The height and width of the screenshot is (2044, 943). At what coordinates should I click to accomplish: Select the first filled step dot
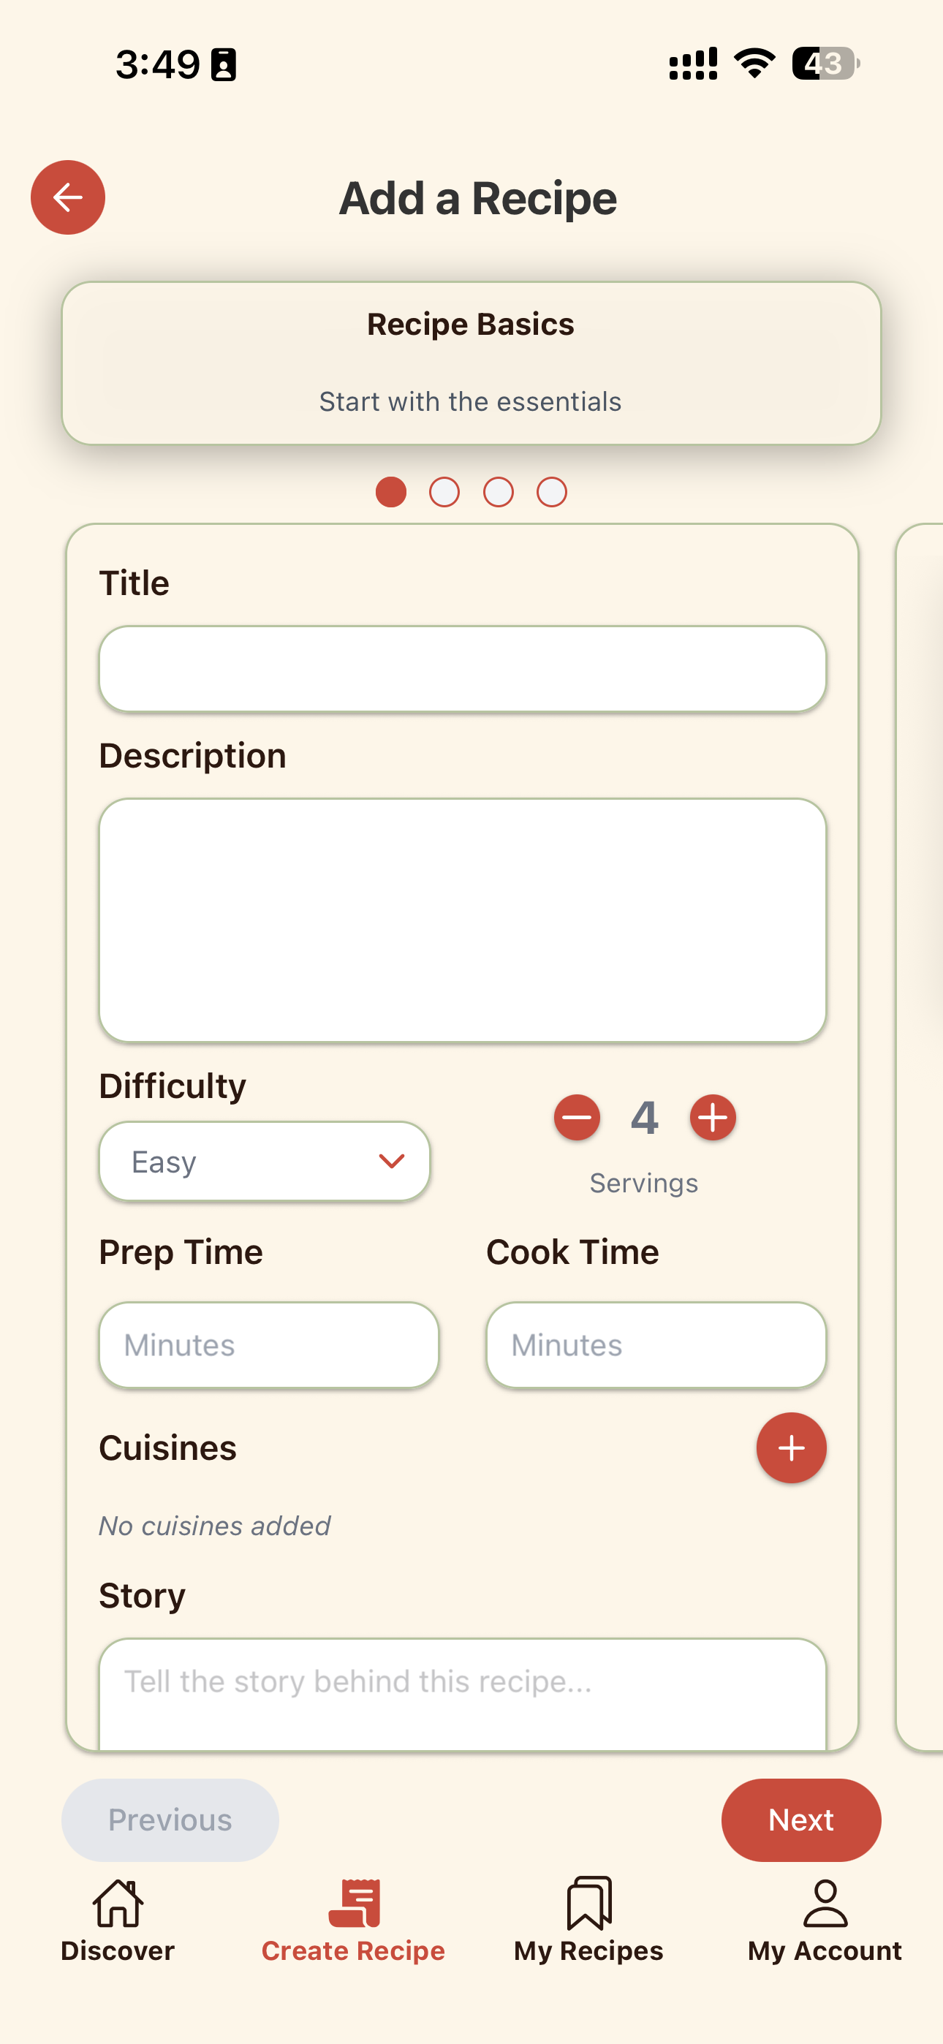[x=391, y=492]
